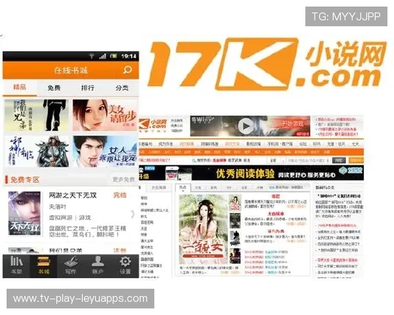Click the 完结 status label
The height and width of the screenshot is (315, 394).
point(120,195)
